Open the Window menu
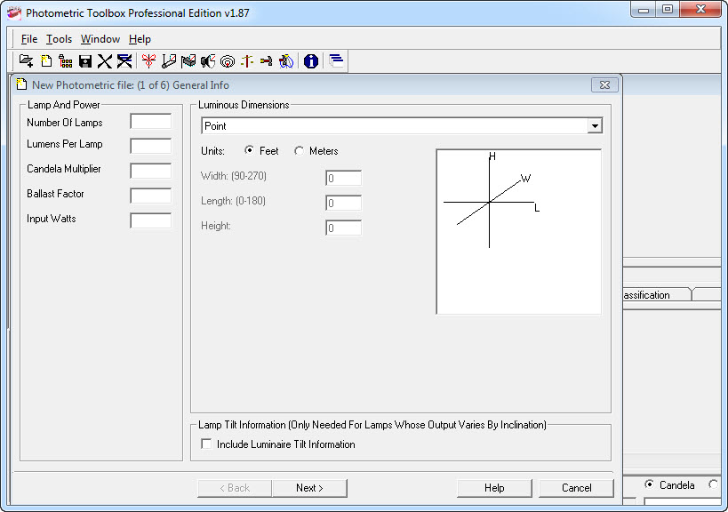The height and width of the screenshot is (512, 728). (100, 39)
